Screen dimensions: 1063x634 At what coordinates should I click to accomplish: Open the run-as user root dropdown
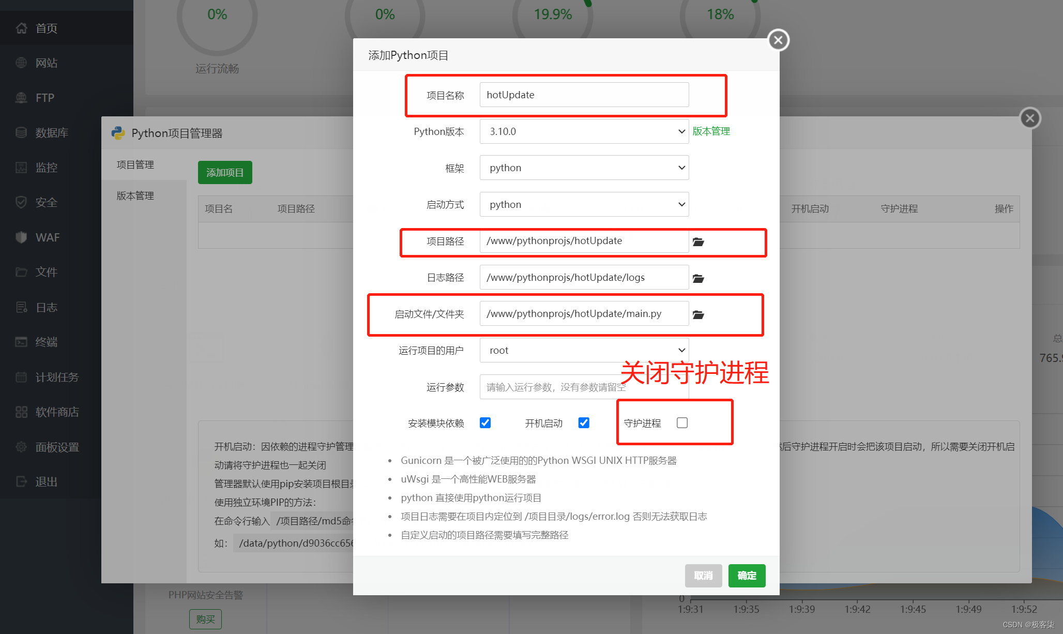point(584,350)
